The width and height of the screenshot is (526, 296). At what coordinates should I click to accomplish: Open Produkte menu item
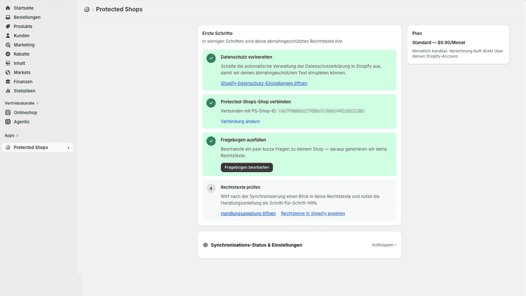(x=23, y=26)
